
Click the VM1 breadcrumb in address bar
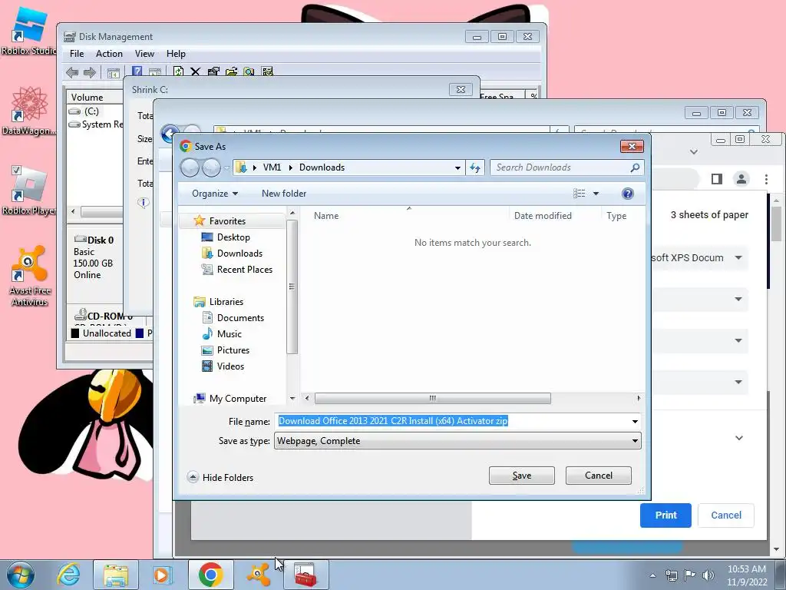[272, 167]
